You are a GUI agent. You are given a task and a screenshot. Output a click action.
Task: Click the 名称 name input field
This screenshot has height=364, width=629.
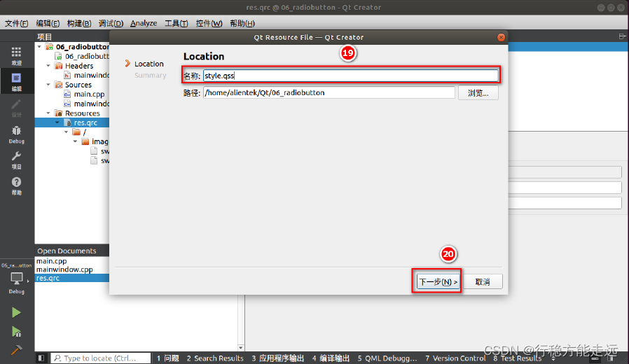click(x=351, y=76)
